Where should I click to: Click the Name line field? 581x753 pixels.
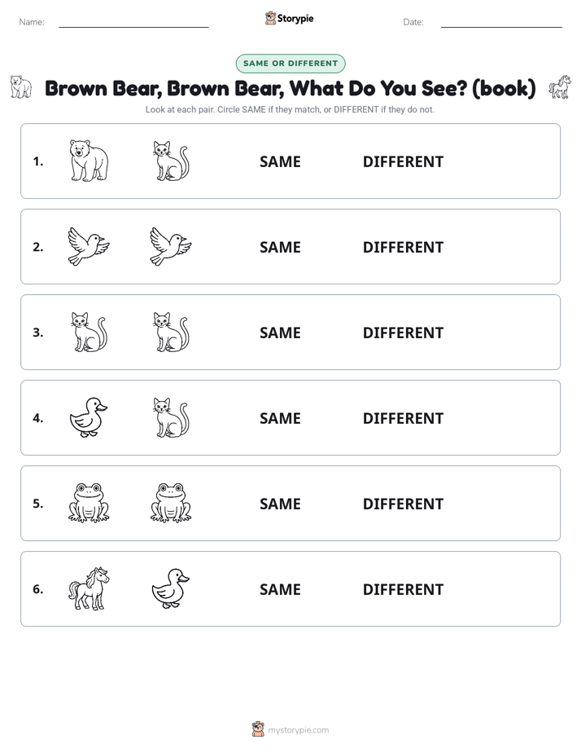coord(133,22)
